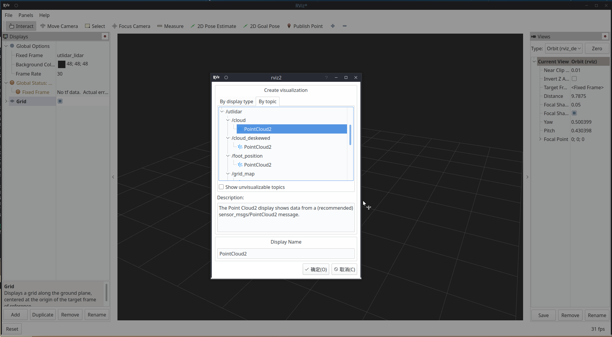Click the plus icon to add tool
The width and height of the screenshot is (612, 337).
pyautogui.click(x=333, y=26)
